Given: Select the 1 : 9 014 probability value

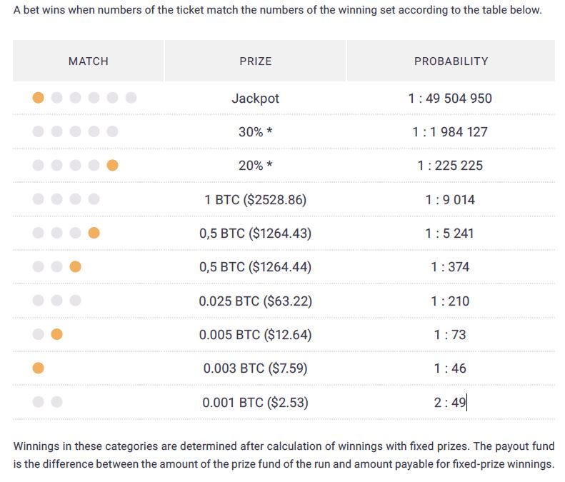Looking at the screenshot, I should [x=450, y=200].
